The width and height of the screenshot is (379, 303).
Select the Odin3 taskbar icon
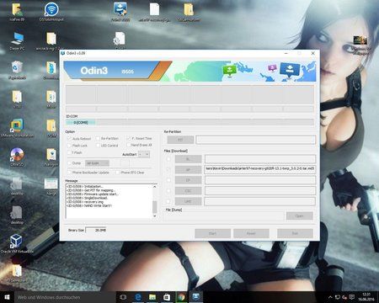(x=196, y=297)
